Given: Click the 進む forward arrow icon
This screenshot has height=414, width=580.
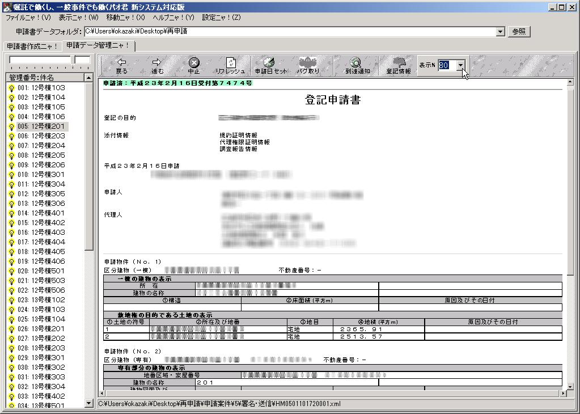Looking at the screenshot, I should click(x=157, y=62).
